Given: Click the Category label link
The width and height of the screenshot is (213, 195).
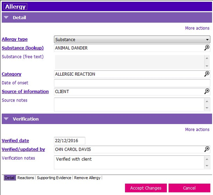Looking at the screenshot, I should [x=11, y=74].
